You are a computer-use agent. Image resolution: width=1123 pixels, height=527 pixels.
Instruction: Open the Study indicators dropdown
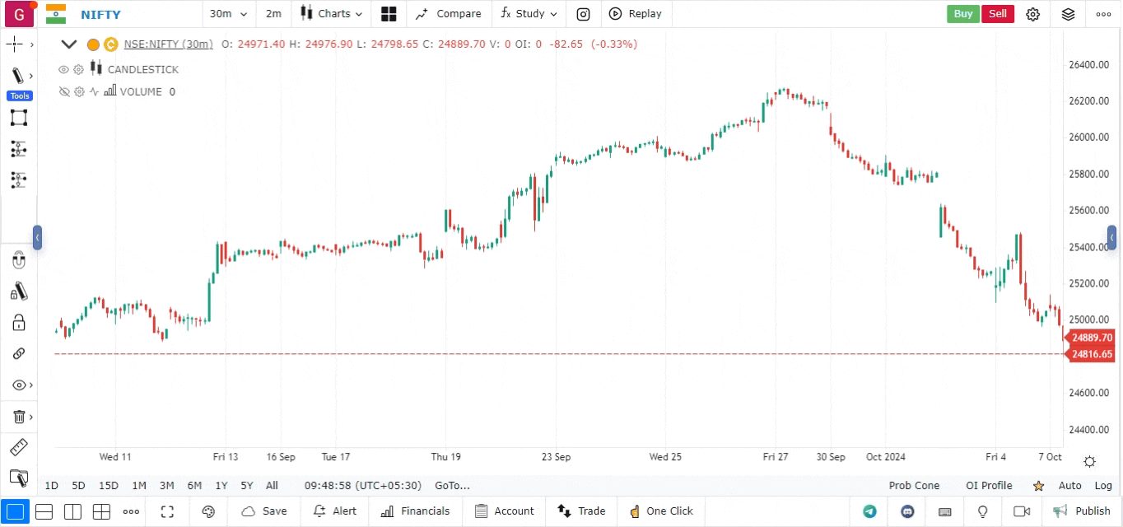tap(529, 14)
